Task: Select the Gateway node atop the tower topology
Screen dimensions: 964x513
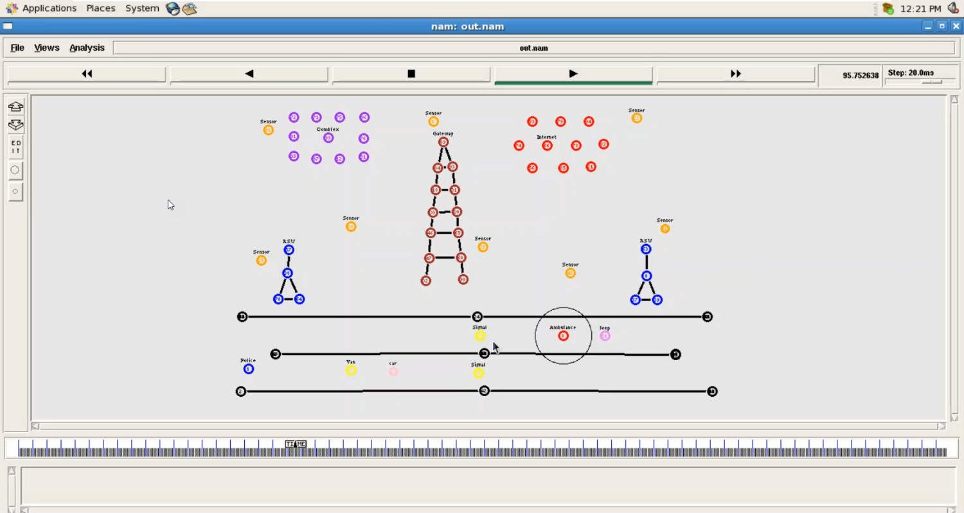Action: tap(443, 143)
